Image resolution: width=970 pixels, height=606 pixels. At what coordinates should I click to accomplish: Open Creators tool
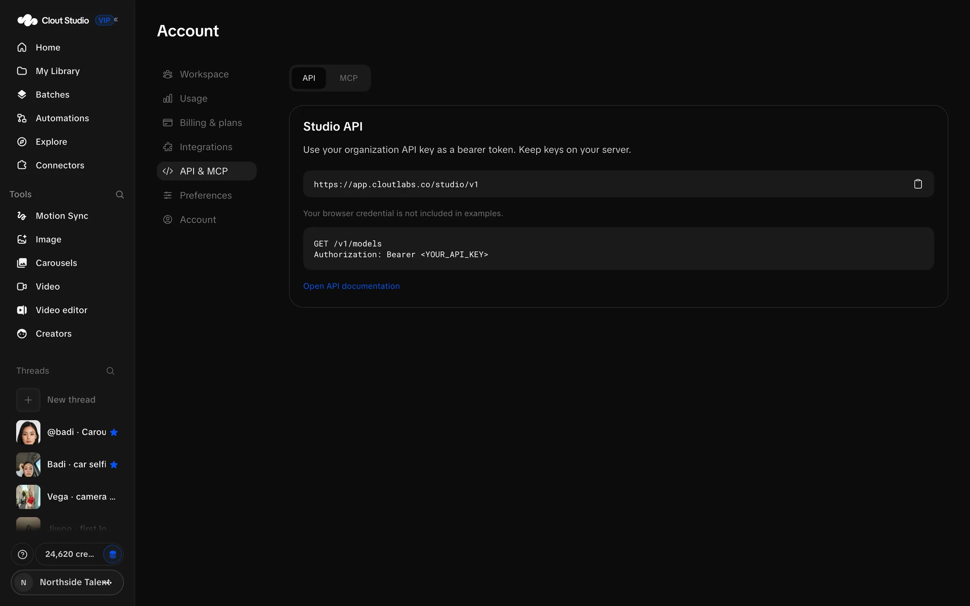tap(67, 334)
